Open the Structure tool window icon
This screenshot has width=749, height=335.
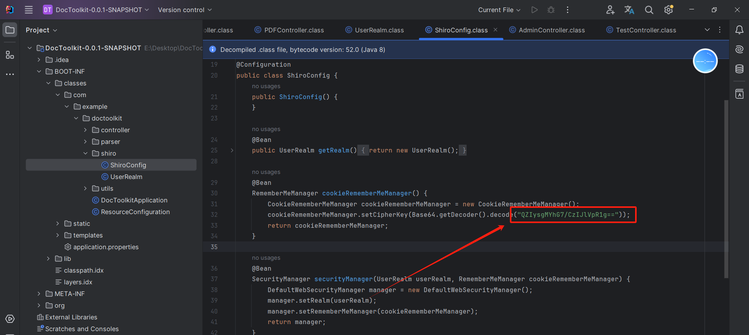pos(10,55)
